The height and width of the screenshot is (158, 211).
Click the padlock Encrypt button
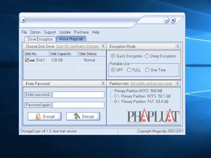(x=45, y=116)
